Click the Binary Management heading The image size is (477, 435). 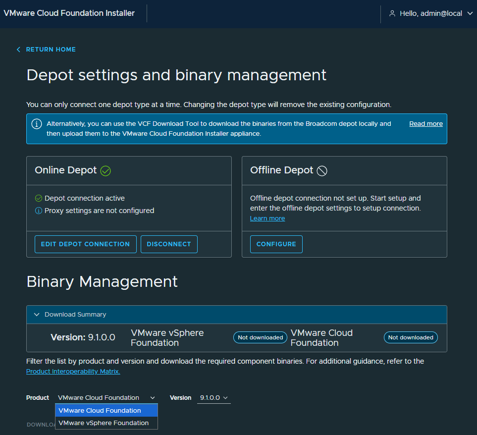[x=102, y=282]
